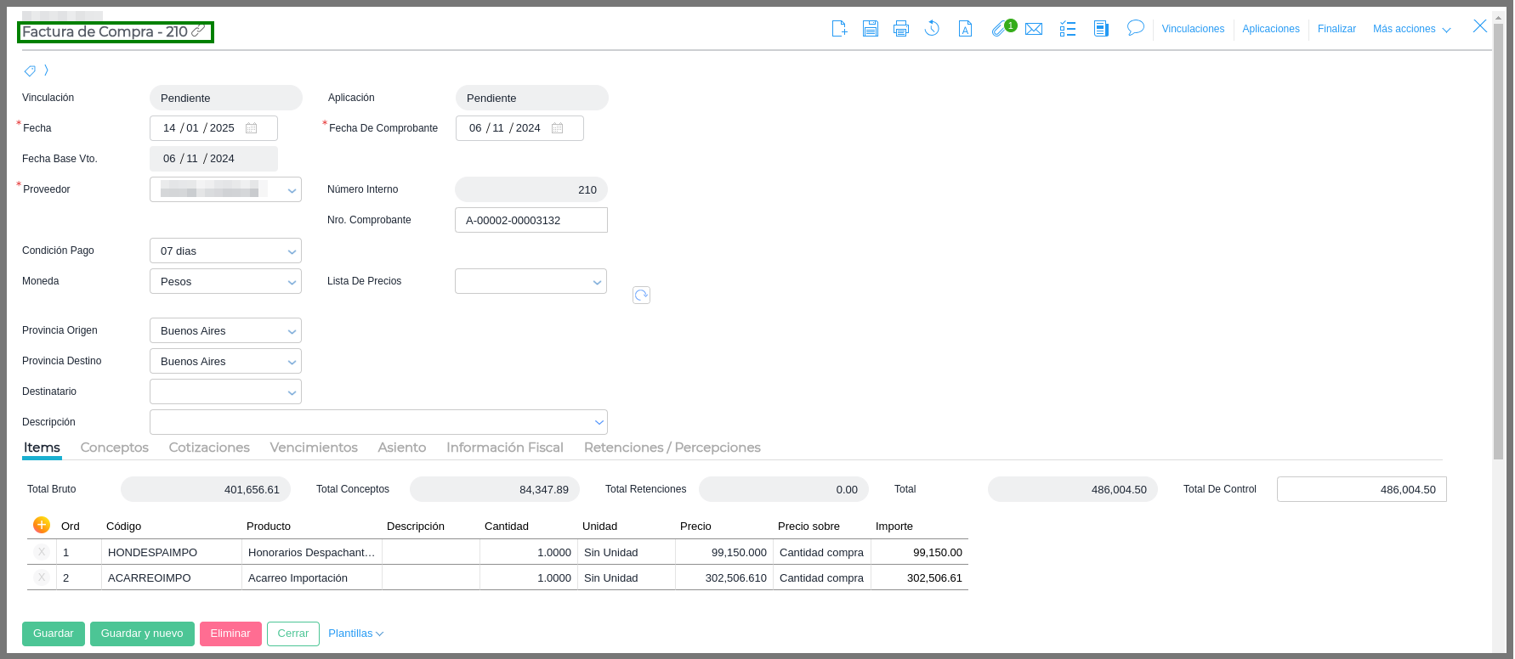Open the comments speech bubble

click(x=1135, y=28)
